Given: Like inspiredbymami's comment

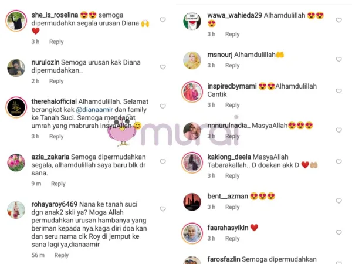Looking at the screenshot, I should point(339,91).
